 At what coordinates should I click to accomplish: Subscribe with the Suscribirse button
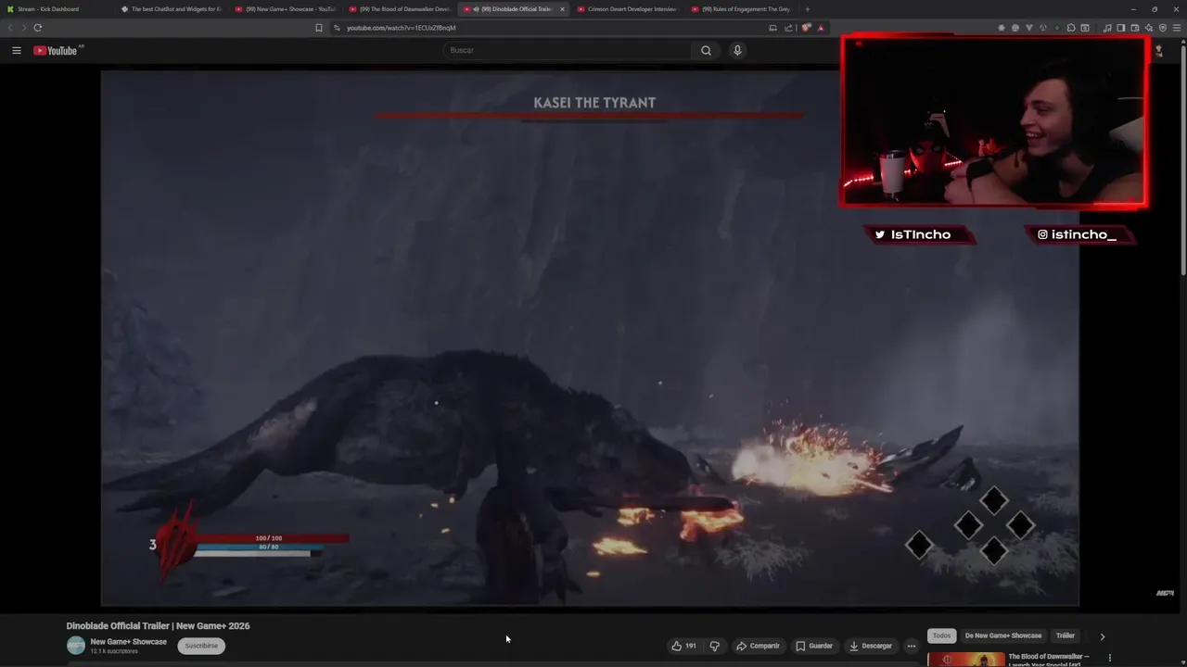pos(201,646)
